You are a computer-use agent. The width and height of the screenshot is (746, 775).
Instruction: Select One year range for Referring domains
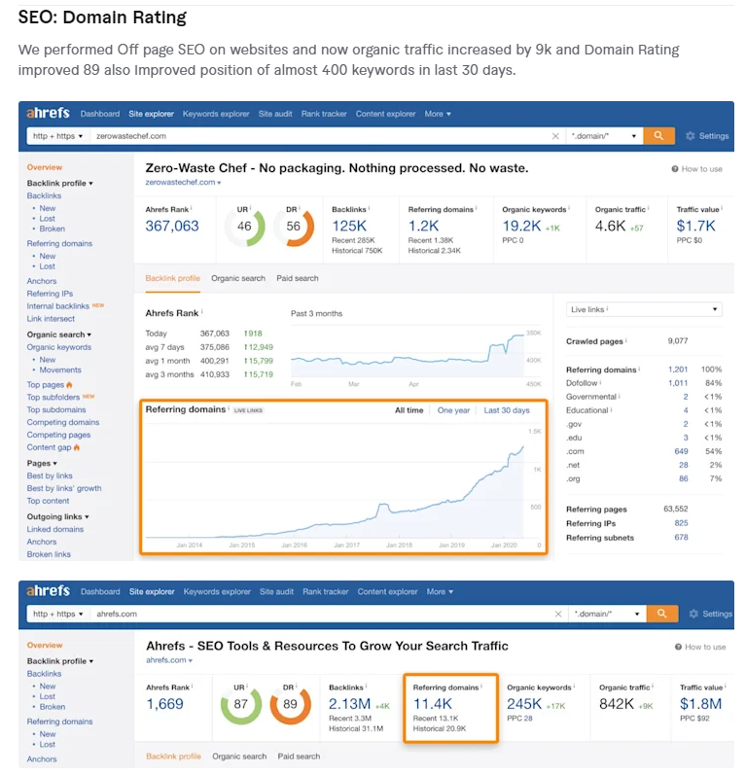point(453,410)
